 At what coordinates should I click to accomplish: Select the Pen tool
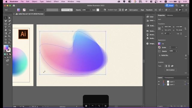(5, 21)
